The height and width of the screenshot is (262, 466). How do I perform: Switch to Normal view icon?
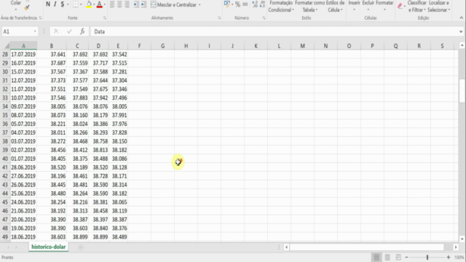pos(376,257)
